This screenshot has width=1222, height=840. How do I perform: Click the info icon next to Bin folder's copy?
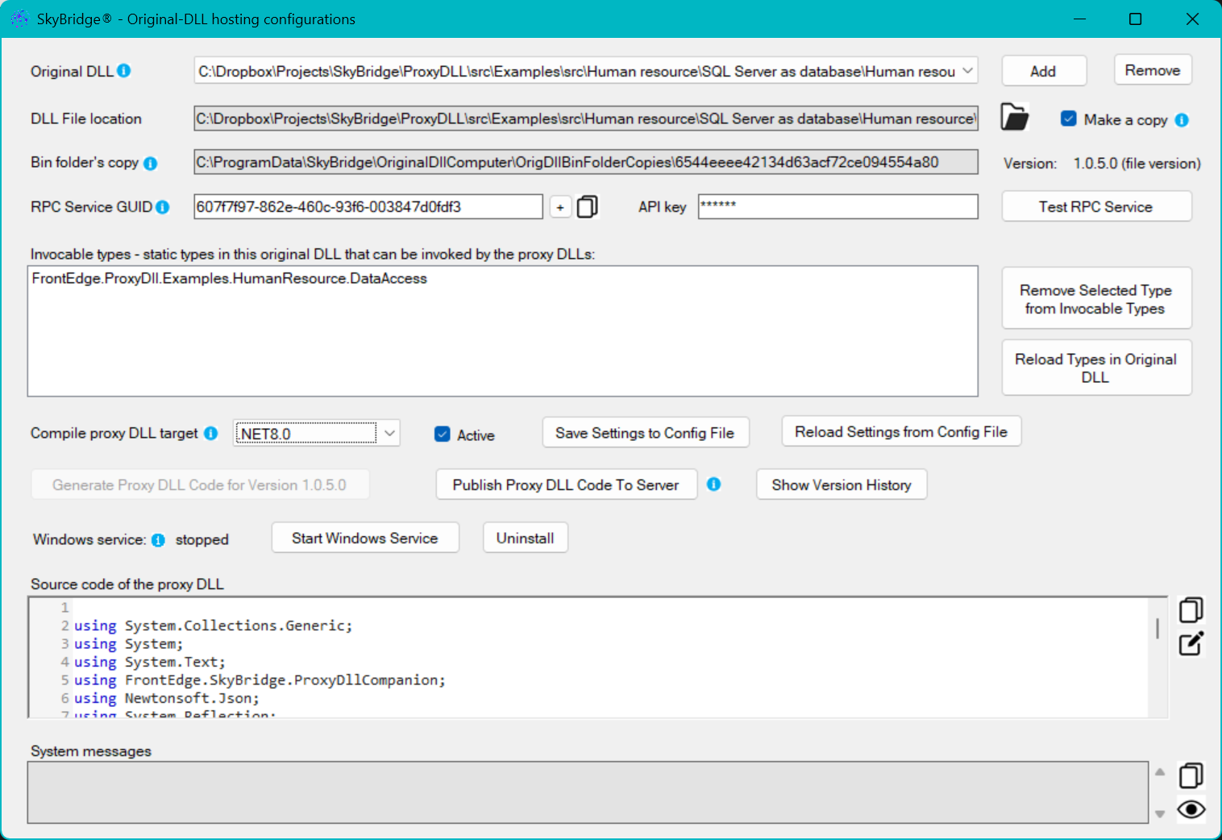[150, 164]
